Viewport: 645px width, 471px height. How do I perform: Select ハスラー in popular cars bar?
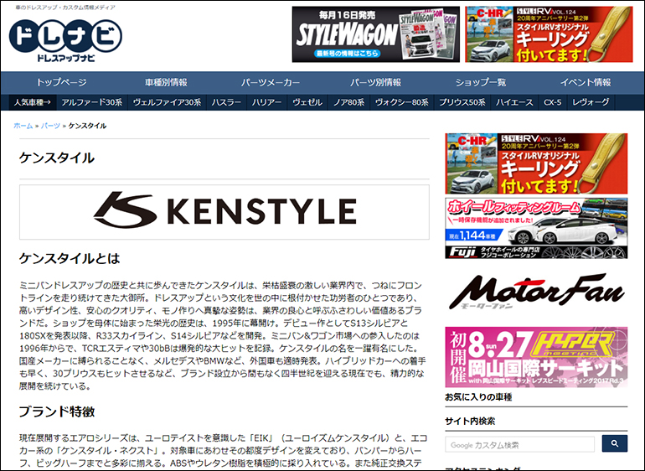coord(226,102)
